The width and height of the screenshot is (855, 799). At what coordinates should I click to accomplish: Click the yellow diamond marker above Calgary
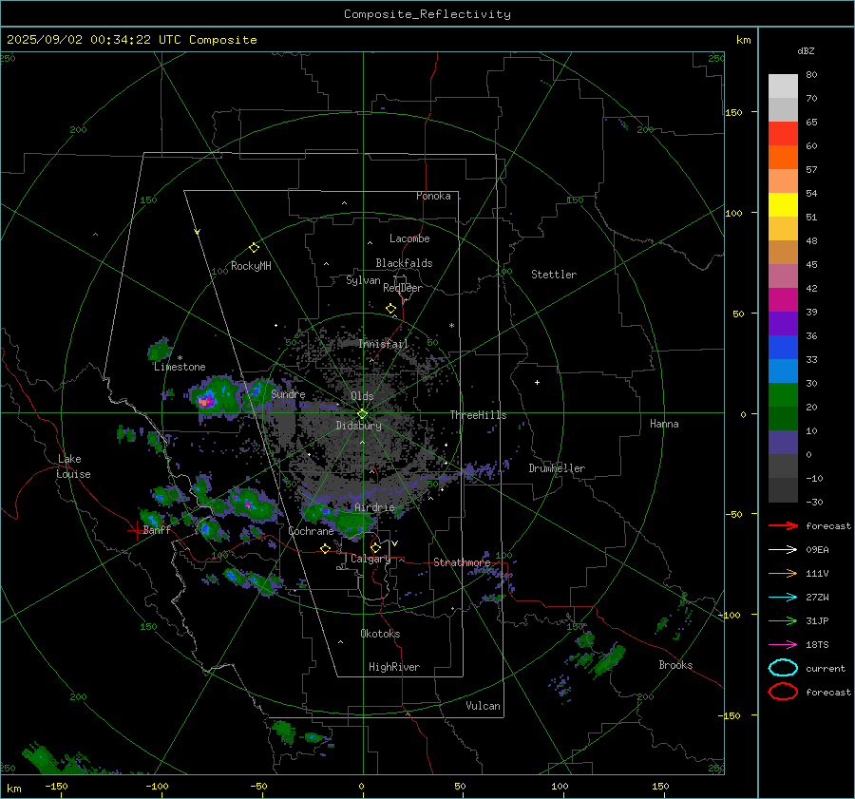click(x=375, y=547)
